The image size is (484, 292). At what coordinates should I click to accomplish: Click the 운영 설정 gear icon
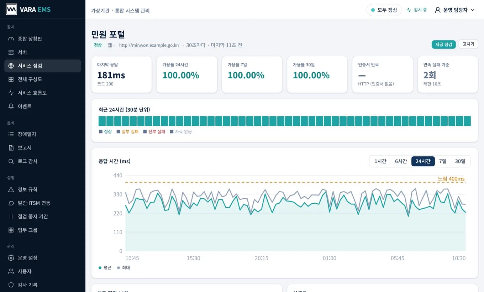(11, 257)
